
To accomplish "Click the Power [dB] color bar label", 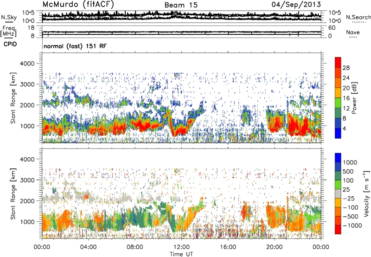I will 354,98.
